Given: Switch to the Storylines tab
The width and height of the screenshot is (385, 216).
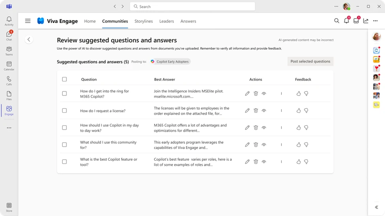Looking at the screenshot, I should (144, 21).
